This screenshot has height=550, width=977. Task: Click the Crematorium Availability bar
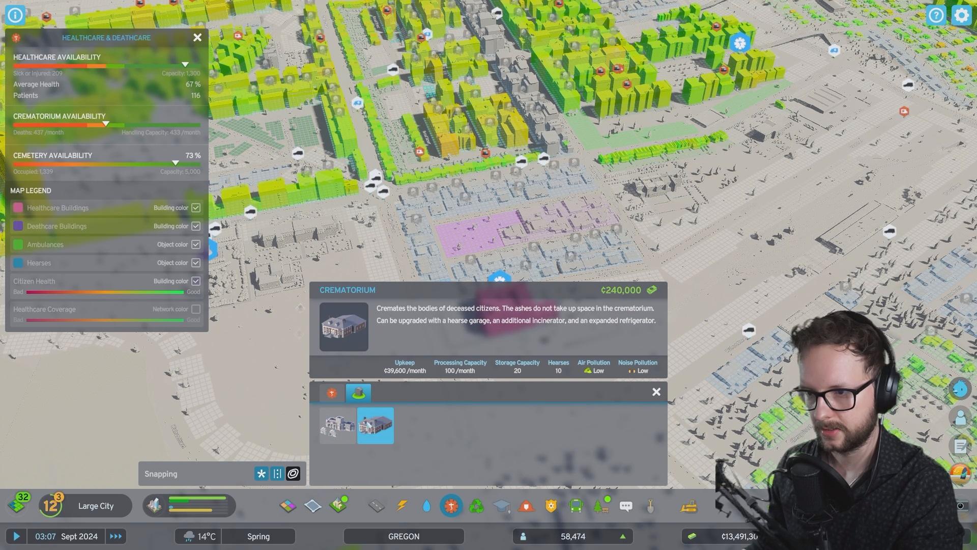(107, 125)
